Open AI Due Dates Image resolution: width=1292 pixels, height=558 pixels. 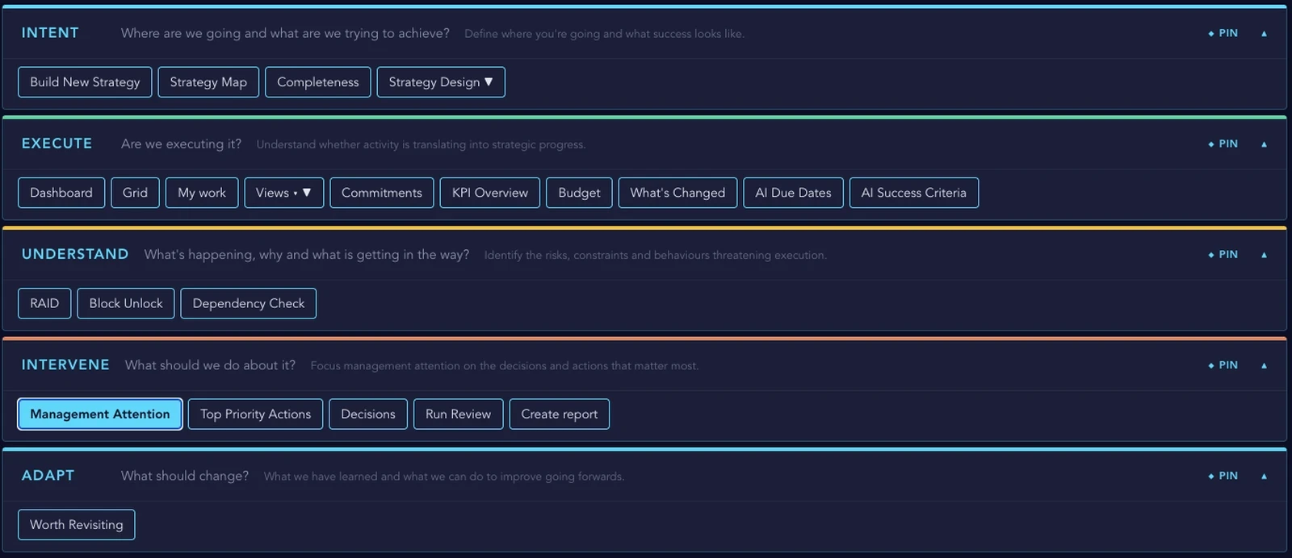pyautogui.click(x=793, y=193)
